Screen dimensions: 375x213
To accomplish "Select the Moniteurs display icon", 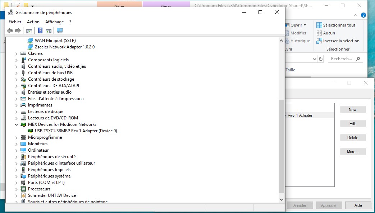I will point(23,144).
